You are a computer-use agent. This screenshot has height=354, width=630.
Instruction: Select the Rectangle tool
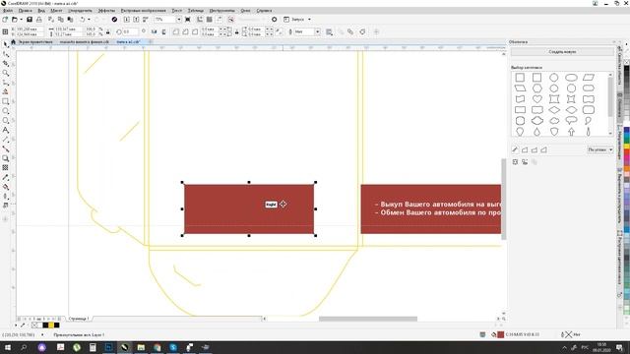5,101
